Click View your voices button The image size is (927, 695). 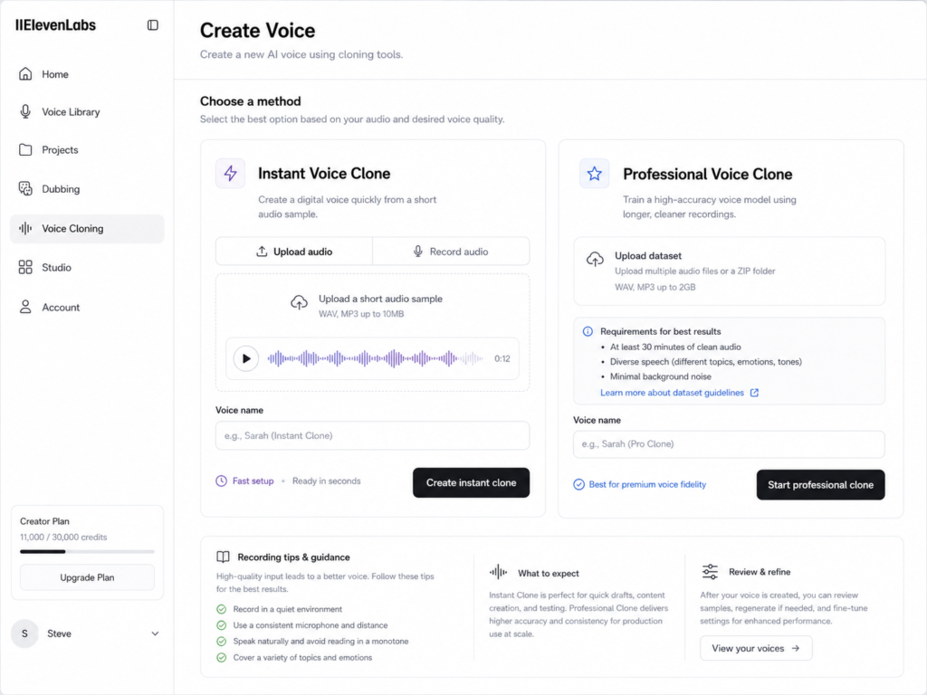pyautogui.click(x=756, y=648)
